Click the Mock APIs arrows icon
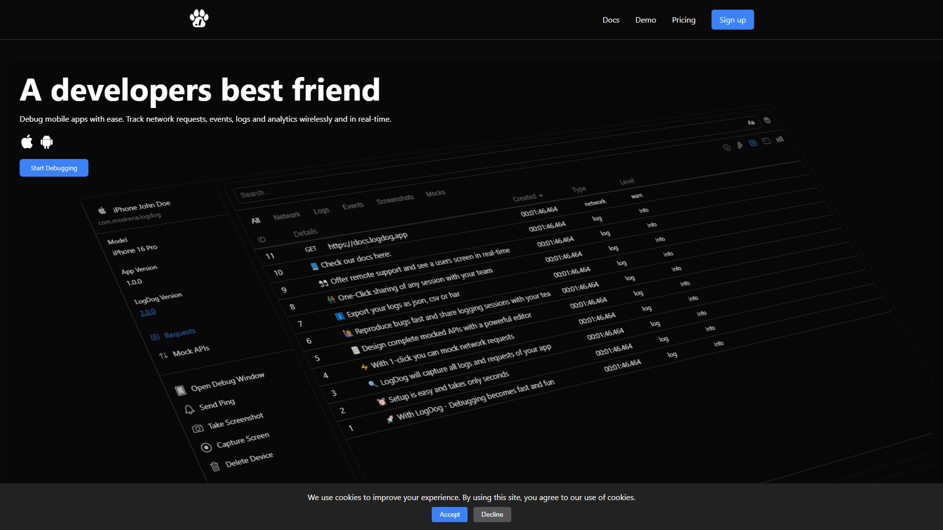Image resolution: width=943 pixels, height=530 pixels. (x=164, y=355)
